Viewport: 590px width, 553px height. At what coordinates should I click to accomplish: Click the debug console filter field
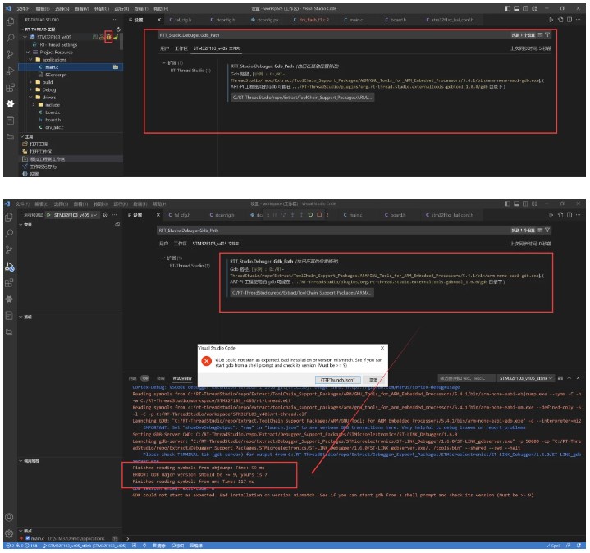466,378
